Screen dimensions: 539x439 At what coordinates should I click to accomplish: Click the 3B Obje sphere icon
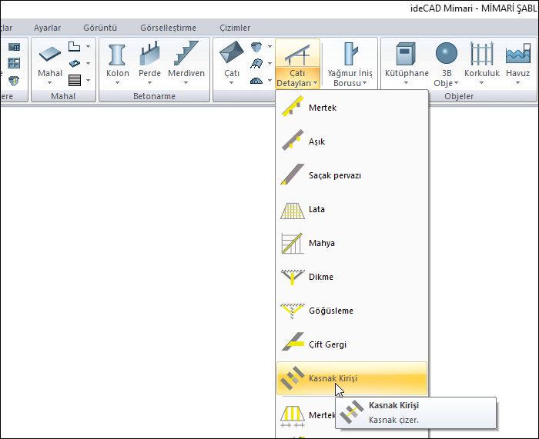pos(447,53)
